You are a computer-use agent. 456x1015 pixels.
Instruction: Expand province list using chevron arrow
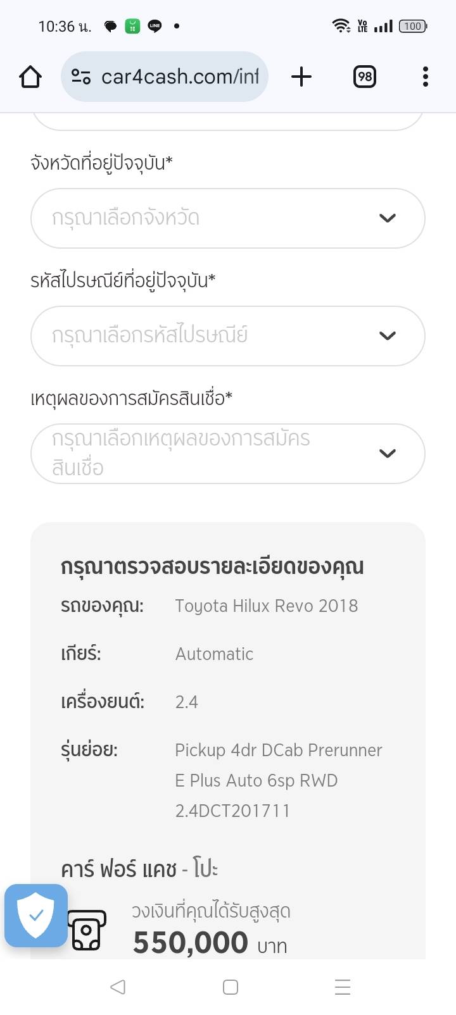[x=387, y=218]
